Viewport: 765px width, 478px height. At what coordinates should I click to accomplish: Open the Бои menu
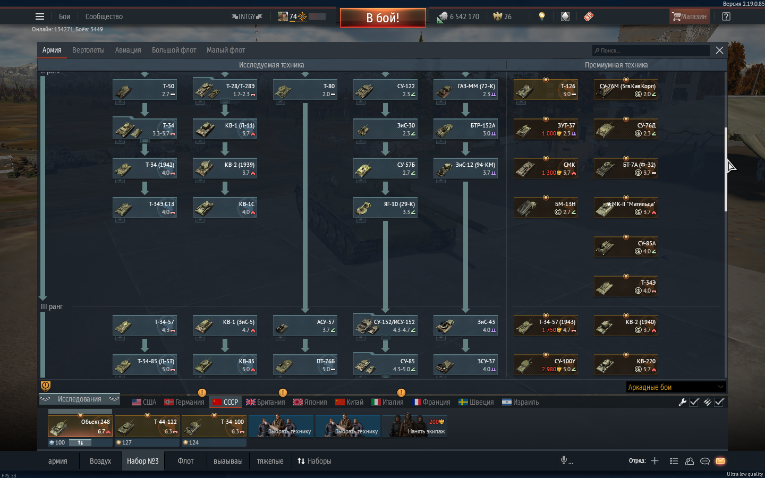click(x=64, y=16)
